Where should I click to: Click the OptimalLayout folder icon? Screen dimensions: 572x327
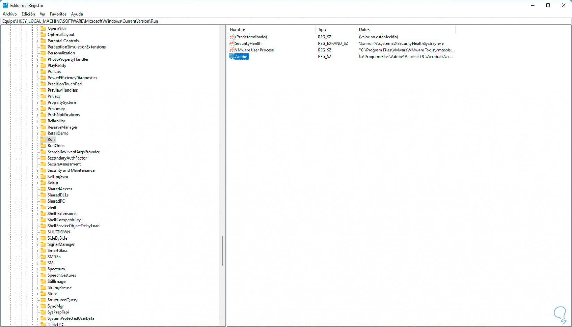tap(43, 35)
